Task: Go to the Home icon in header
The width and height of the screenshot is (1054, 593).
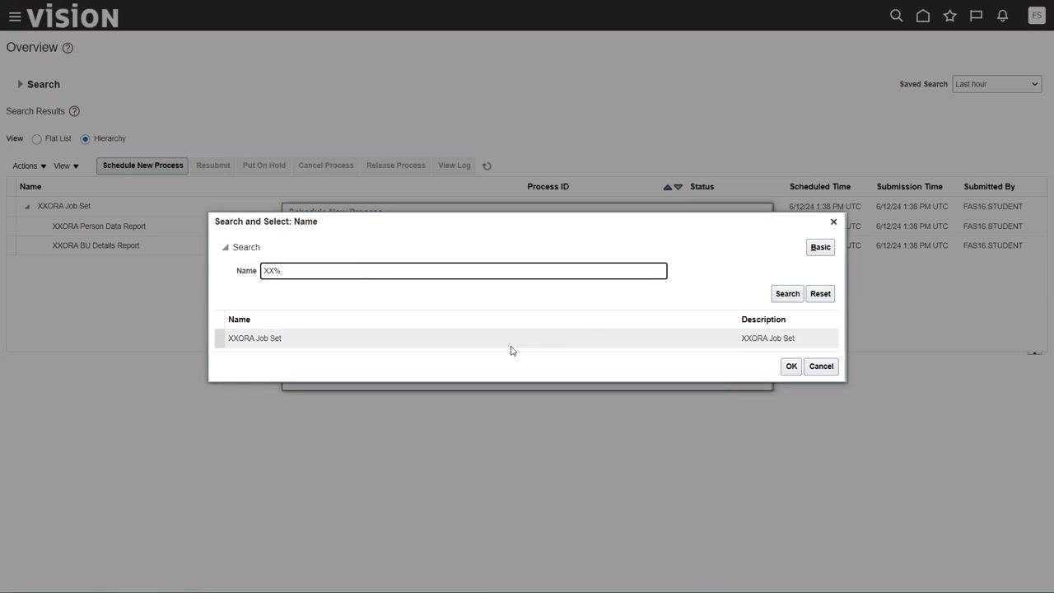Action: (923, 16)
